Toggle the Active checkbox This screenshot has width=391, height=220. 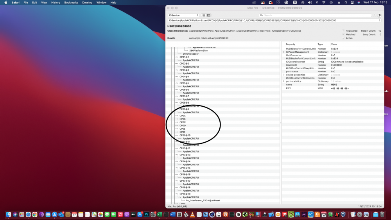[x=343, y=38]
